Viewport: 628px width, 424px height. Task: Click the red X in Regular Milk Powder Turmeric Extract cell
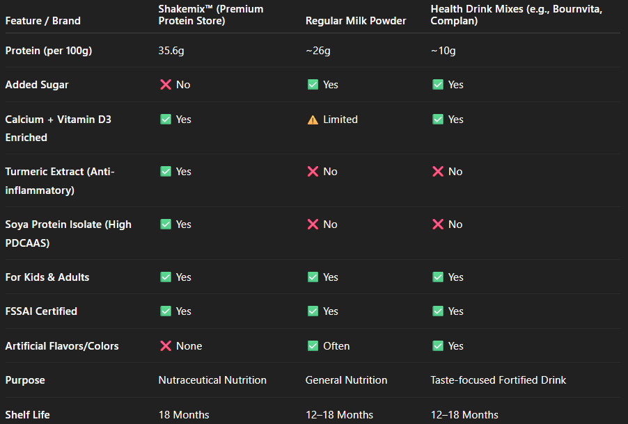coord(313,172)
